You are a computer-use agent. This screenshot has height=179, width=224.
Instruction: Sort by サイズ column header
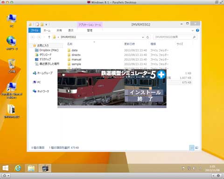[x=180, y=44]
